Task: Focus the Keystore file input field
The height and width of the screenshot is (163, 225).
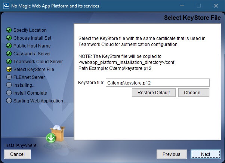Action: point(158,83)
